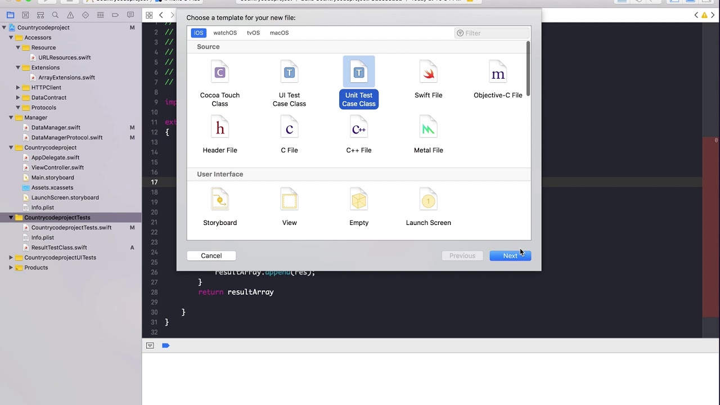Expand the DataContract folder
The image size is (720, 405).
click(18, 98)
